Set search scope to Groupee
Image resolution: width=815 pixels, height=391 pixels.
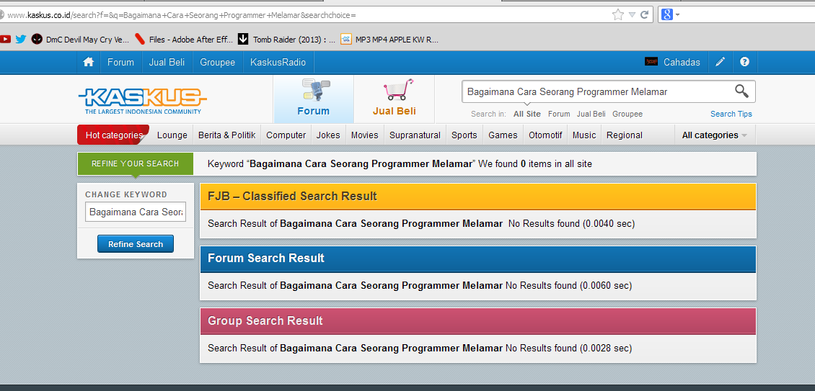click(x=627, y=114)
